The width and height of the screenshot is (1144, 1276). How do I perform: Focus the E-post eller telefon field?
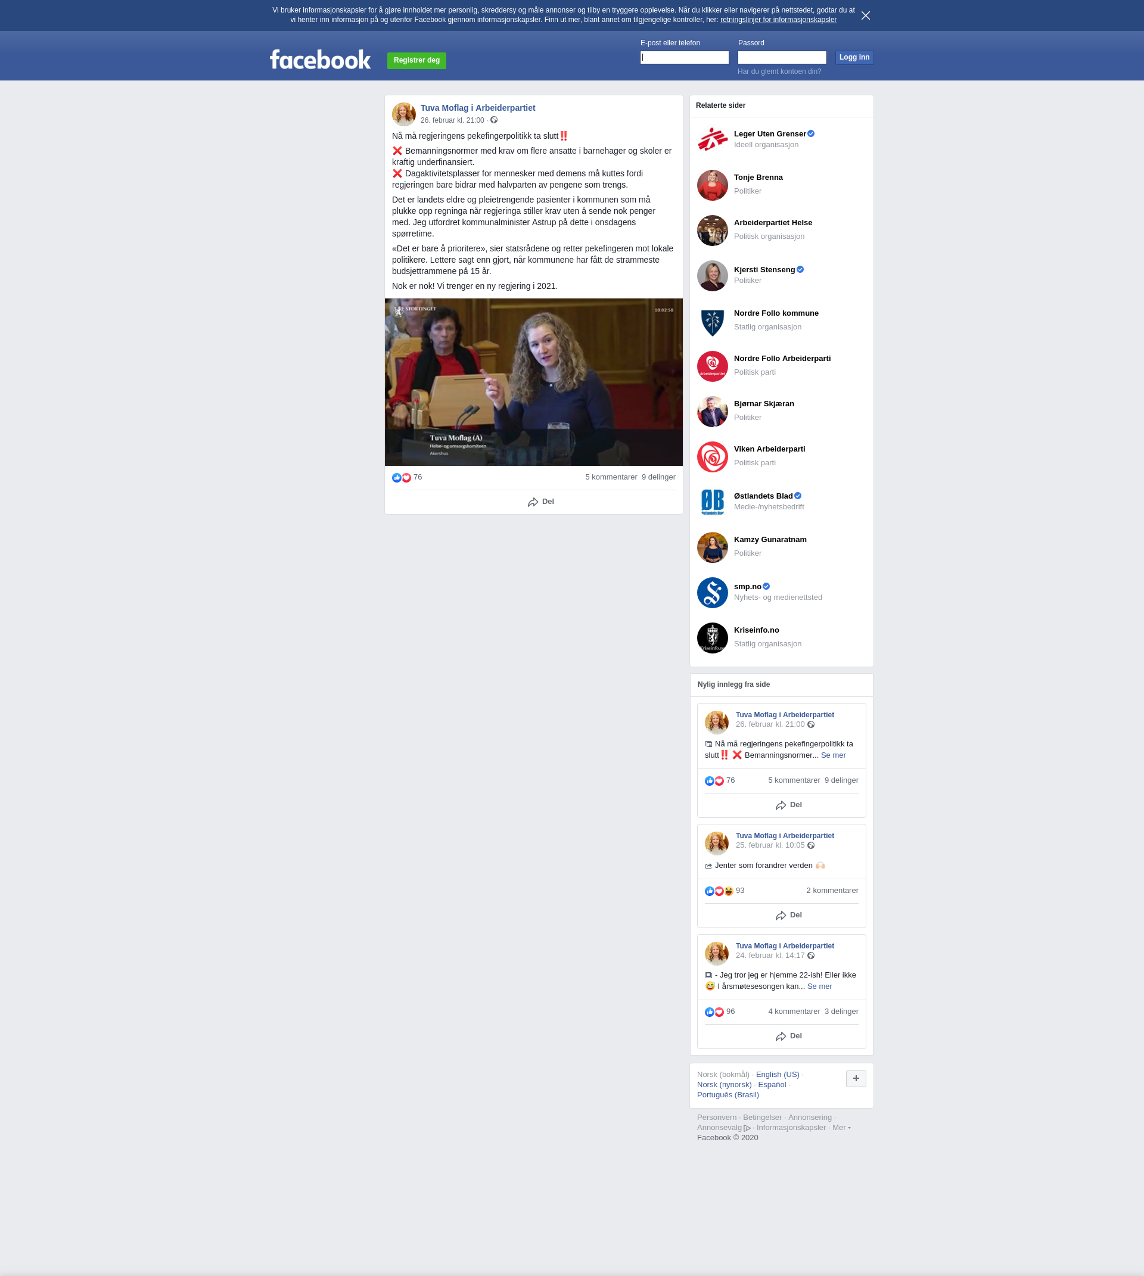click(x=684, y=57)
